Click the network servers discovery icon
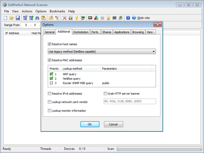 pyautogui.click(x=71, y=18)
